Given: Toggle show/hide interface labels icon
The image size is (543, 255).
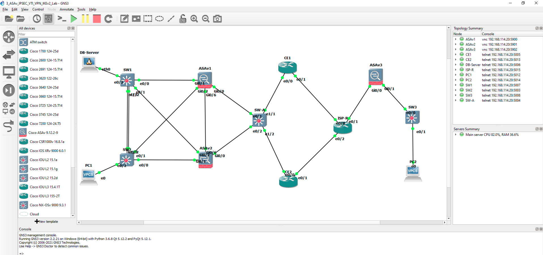Looking at the screenshot, I should click(x=48, y=19).
